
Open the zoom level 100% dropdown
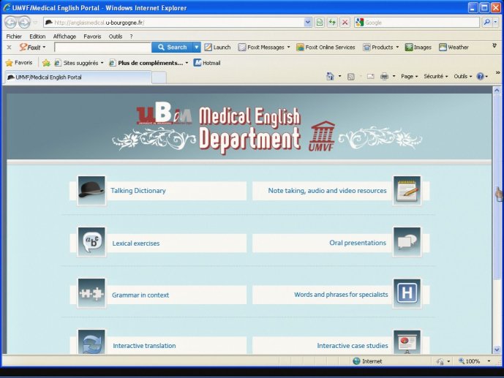tap(489, 361)
